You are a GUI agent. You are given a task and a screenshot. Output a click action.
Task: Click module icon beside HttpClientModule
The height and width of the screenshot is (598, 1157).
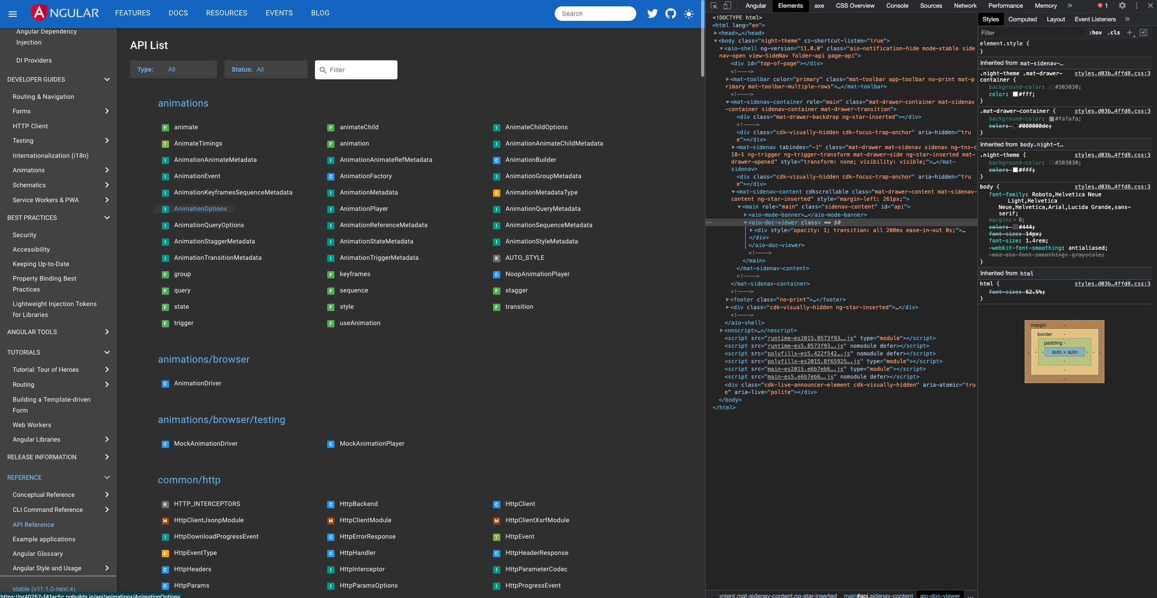[331, 520]
